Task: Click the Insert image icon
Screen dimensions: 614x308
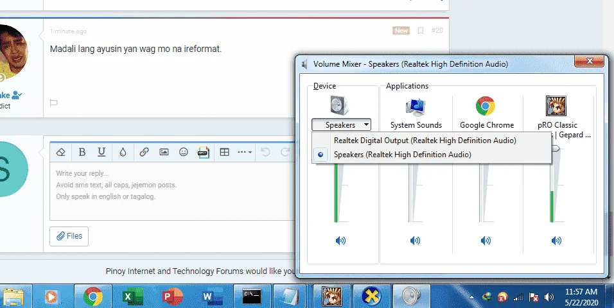Action: (x=164, y=152)
